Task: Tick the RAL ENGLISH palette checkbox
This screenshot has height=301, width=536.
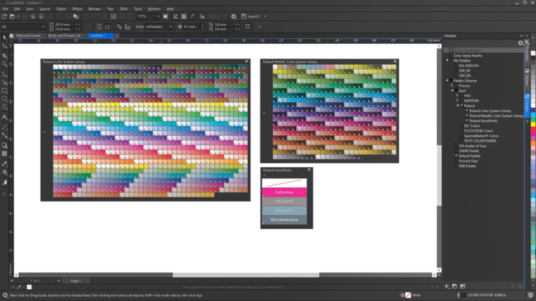Action: coord(456,65)
